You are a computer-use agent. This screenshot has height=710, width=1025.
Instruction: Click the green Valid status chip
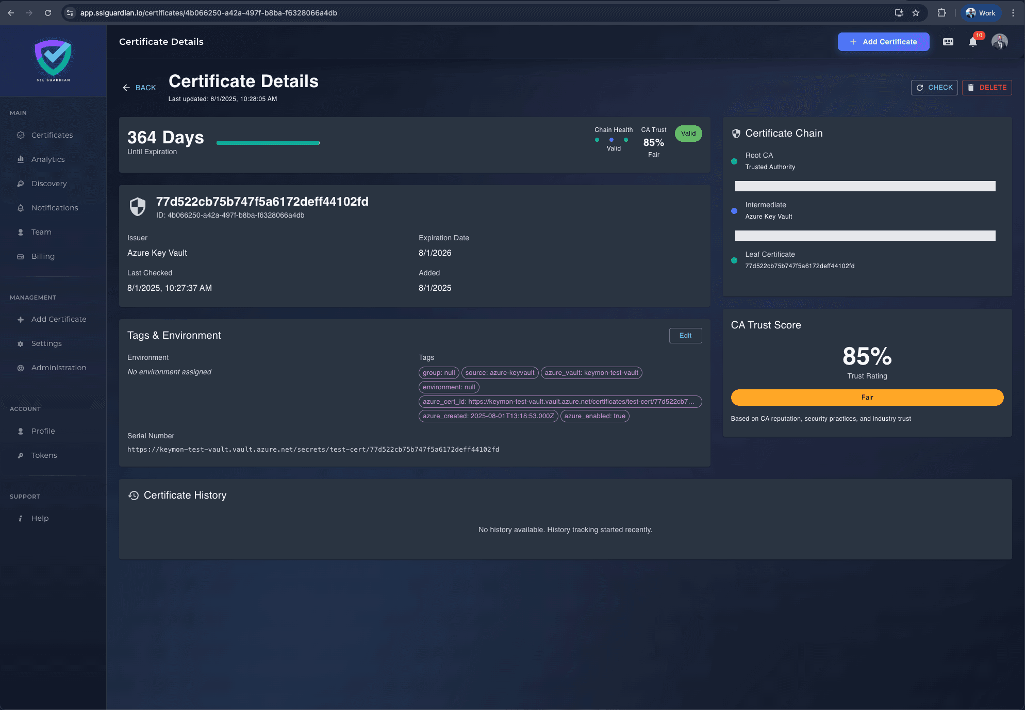pos(688,134)
